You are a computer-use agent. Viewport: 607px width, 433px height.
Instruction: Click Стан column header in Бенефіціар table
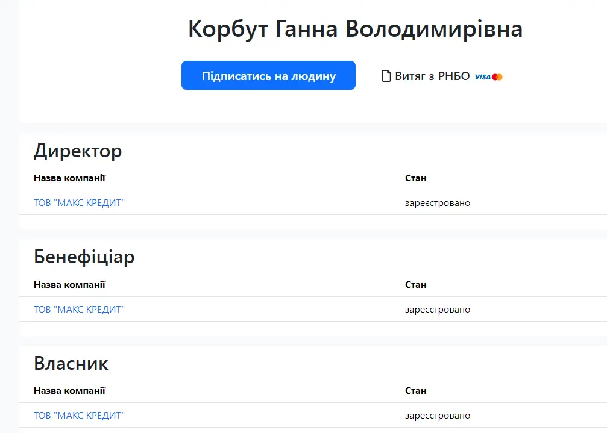[415, 284]
